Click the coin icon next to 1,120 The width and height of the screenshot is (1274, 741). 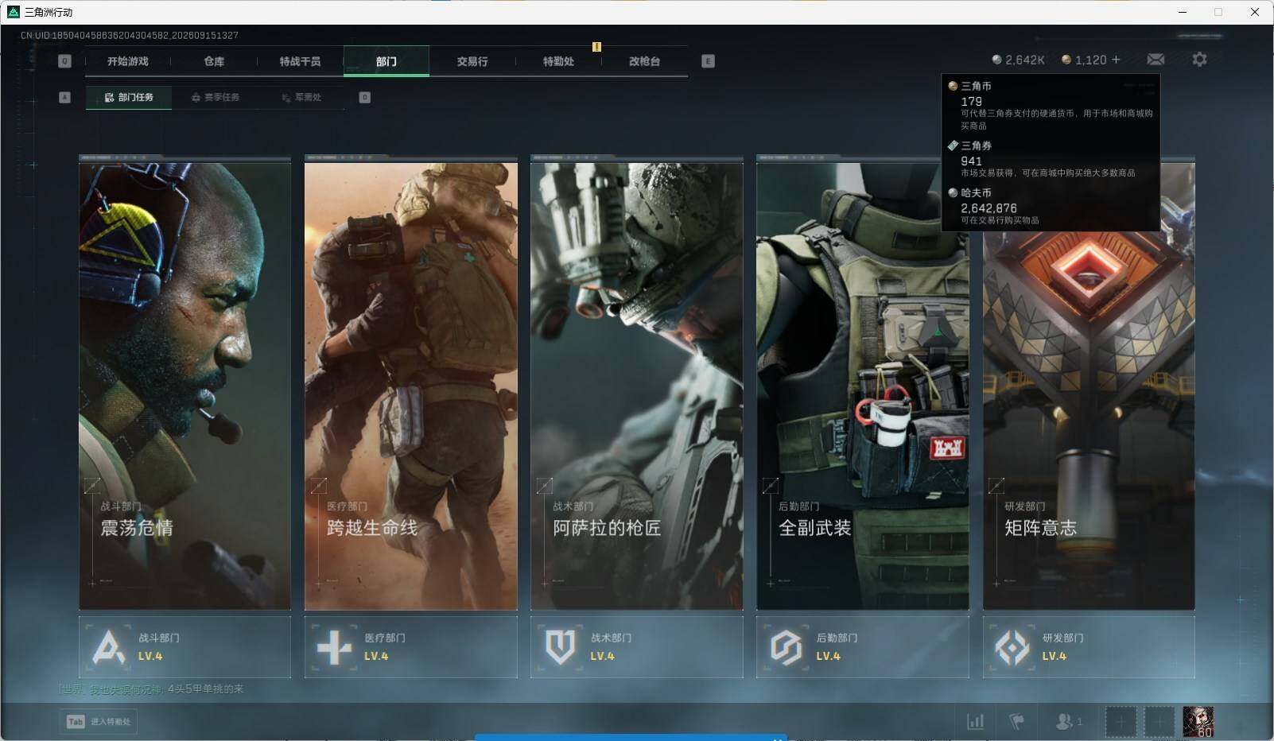(x=1066, y=60)
